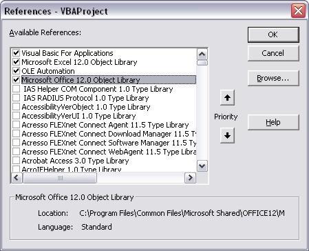
Task: Open Help for references
Action: pos(273,122)
